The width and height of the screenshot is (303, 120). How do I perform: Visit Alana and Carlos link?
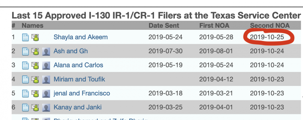[78, 65]
